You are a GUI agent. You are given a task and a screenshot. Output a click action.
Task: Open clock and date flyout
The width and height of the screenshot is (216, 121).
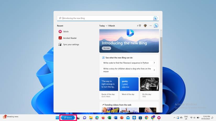[206, 118]
